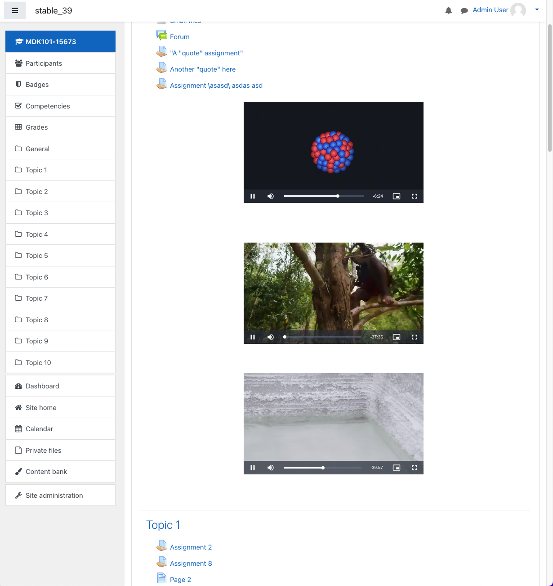
Task: Pause the white salt-pool video
Action: 253,468
